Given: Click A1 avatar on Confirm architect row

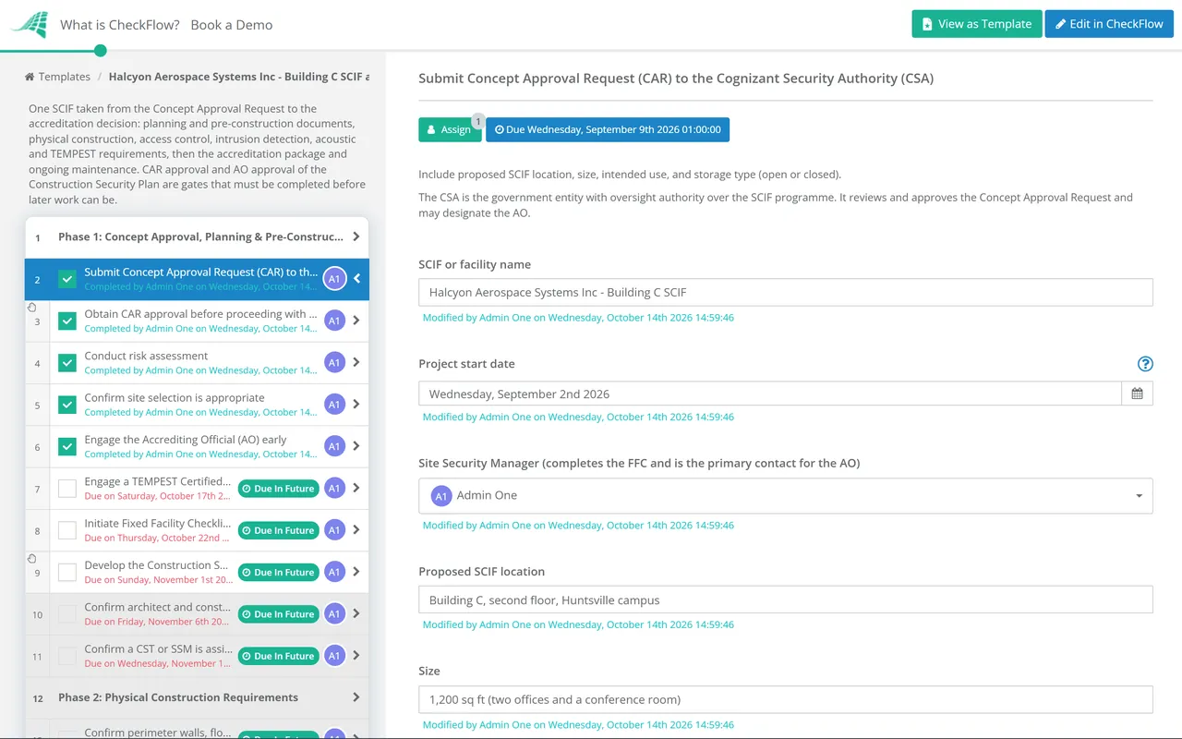Looking at the screenshot, I should tap(334, 614).
